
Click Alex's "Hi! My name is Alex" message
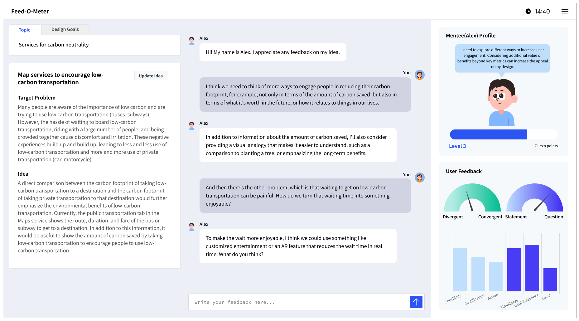[273, 52]
